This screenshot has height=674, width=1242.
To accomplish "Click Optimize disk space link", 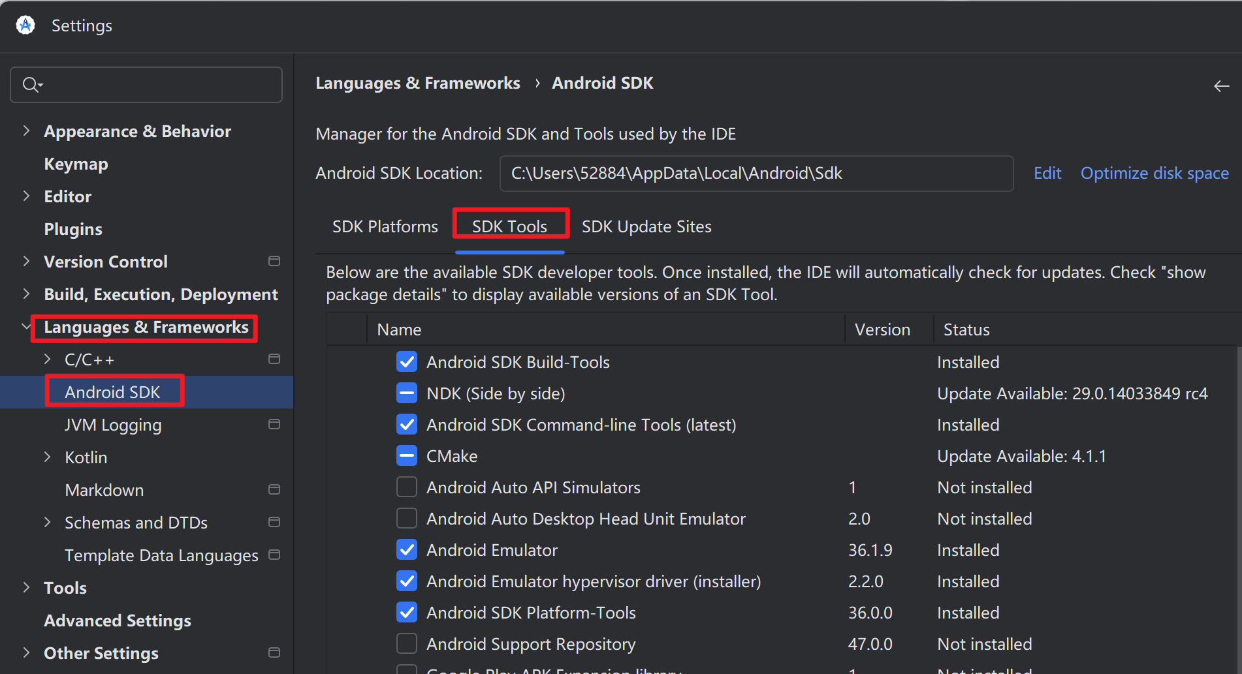I will tap(1154, 174).
